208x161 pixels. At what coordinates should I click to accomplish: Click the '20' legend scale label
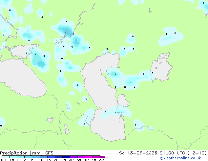[x=56, y=160]
